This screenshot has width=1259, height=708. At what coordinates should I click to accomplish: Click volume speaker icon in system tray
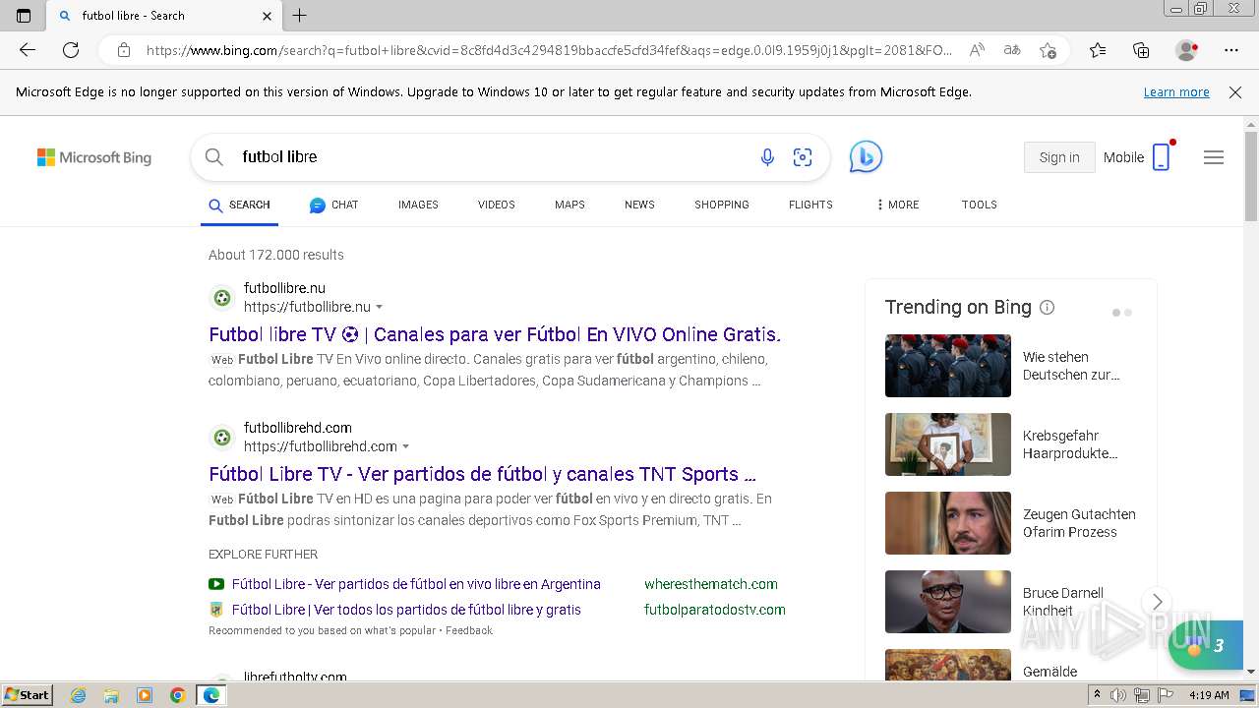coord(1118,695)
